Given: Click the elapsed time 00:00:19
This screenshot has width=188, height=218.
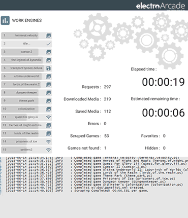Looking at the screenshot, I should [163, 82].
